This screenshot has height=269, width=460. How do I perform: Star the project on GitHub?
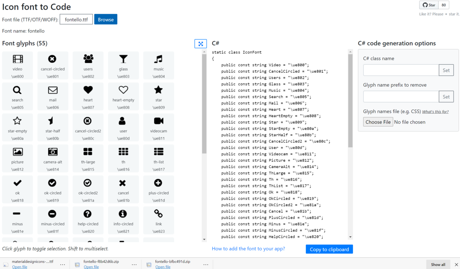click(x=429, y=5)
